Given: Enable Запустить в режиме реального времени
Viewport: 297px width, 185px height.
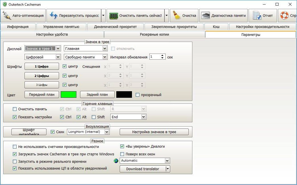Looking at the screenshot, I should coord(15,161).
